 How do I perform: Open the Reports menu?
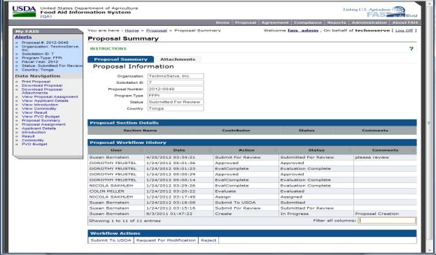337,23
